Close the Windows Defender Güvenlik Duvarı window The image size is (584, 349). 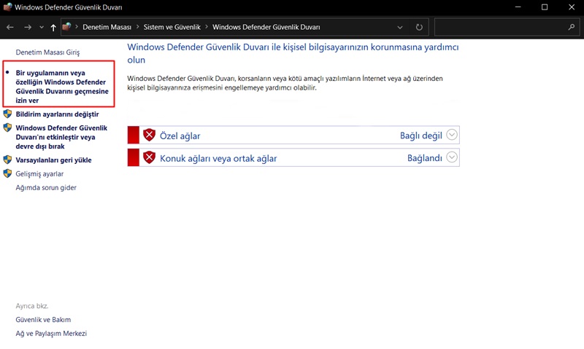[x=572, y=7]
